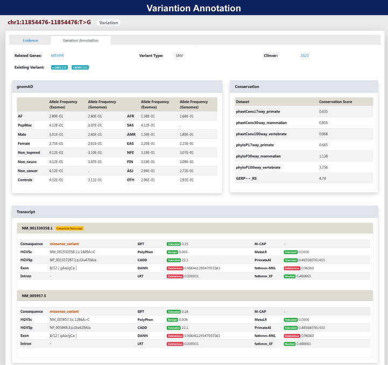Click LRT Deleterious badge in NM_001330358.1 transcript
The width and height of the screenshot is (388, 365).
tap(175, 276)
